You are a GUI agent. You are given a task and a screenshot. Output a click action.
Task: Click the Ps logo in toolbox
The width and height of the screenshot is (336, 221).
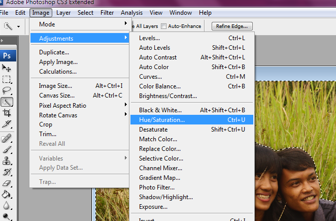pyautogui.click(x=7, y=56)
